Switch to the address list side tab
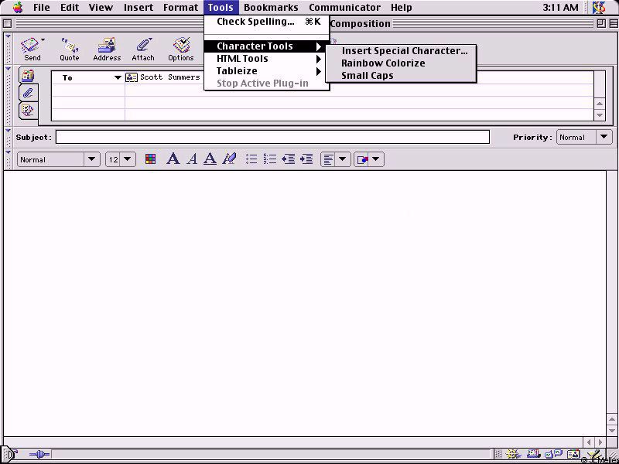This screenshot has height=464, width=619. pyautogui.click(x=28, y=75)
